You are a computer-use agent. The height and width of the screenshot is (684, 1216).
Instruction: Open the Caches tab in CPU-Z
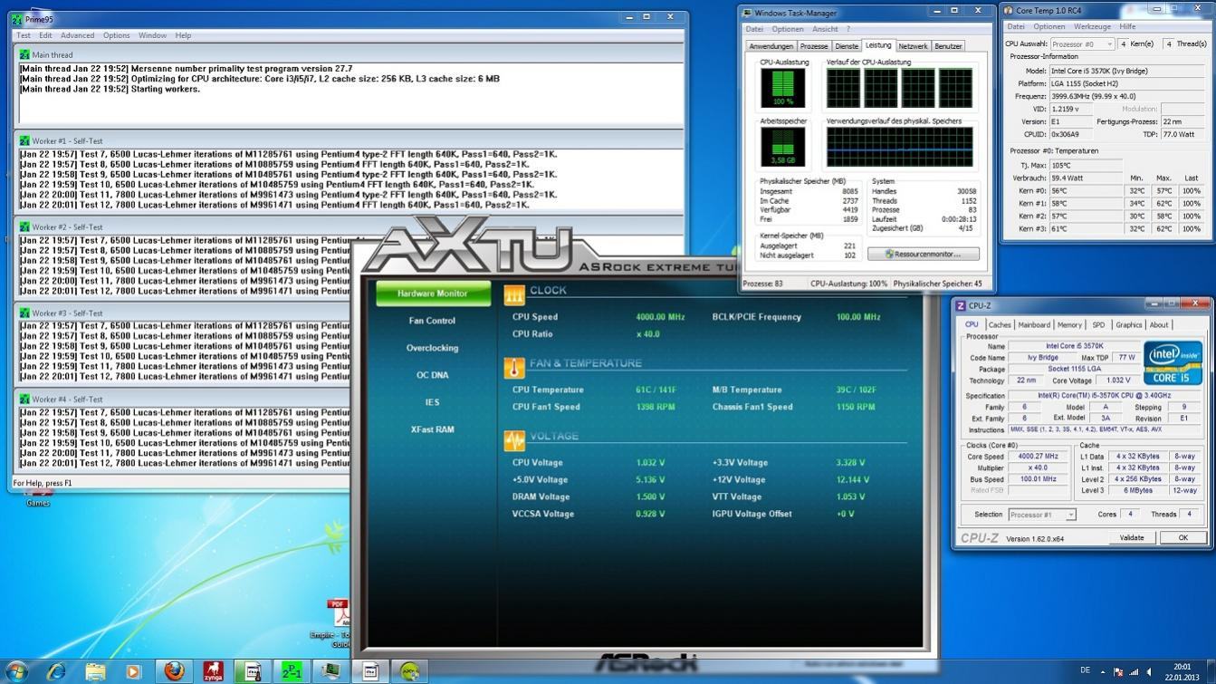tap(1000, 324)
